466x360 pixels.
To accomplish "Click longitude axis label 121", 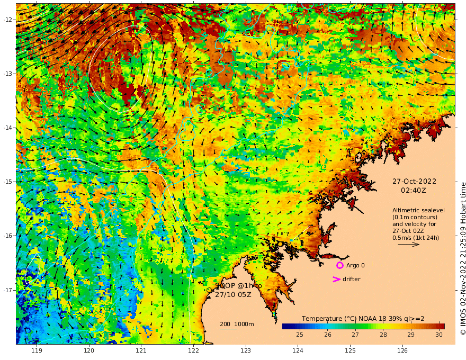I will tap(141, 350).
